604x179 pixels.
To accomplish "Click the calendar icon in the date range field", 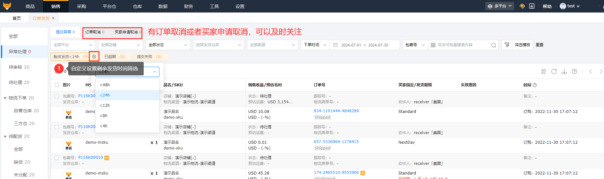I will 336,45.
